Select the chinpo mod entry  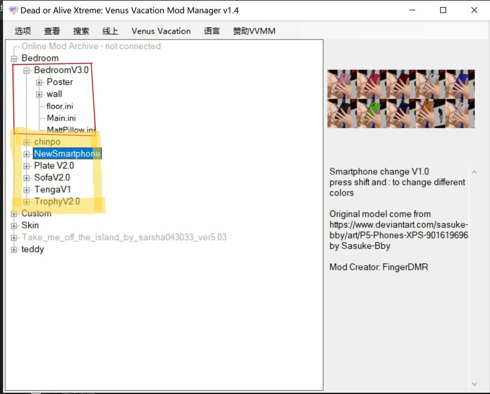47,142
